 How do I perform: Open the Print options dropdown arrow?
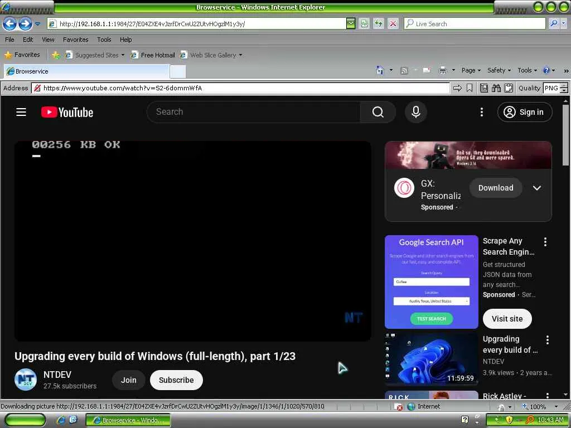[x=453, y=70]
